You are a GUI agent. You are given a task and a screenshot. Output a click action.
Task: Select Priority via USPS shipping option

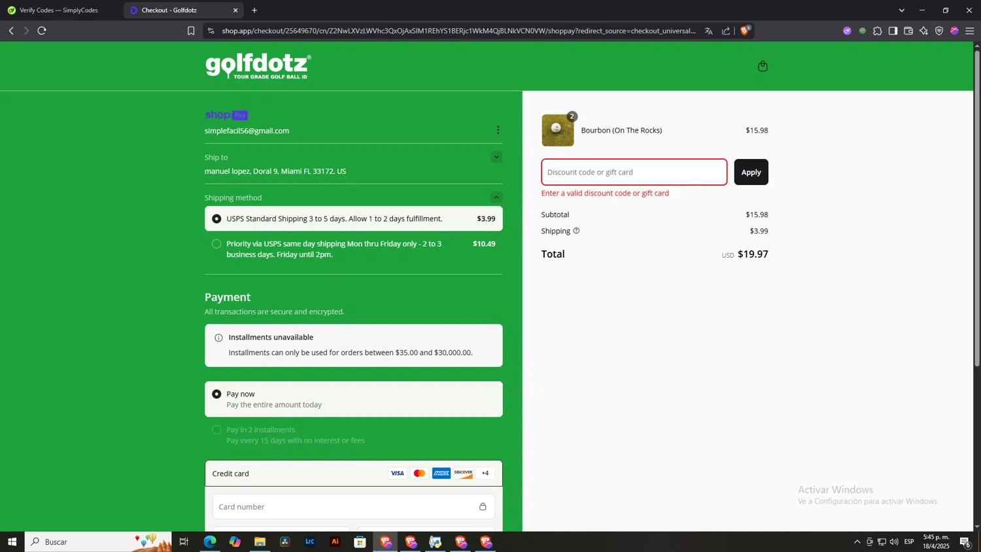tap(353, 249)
